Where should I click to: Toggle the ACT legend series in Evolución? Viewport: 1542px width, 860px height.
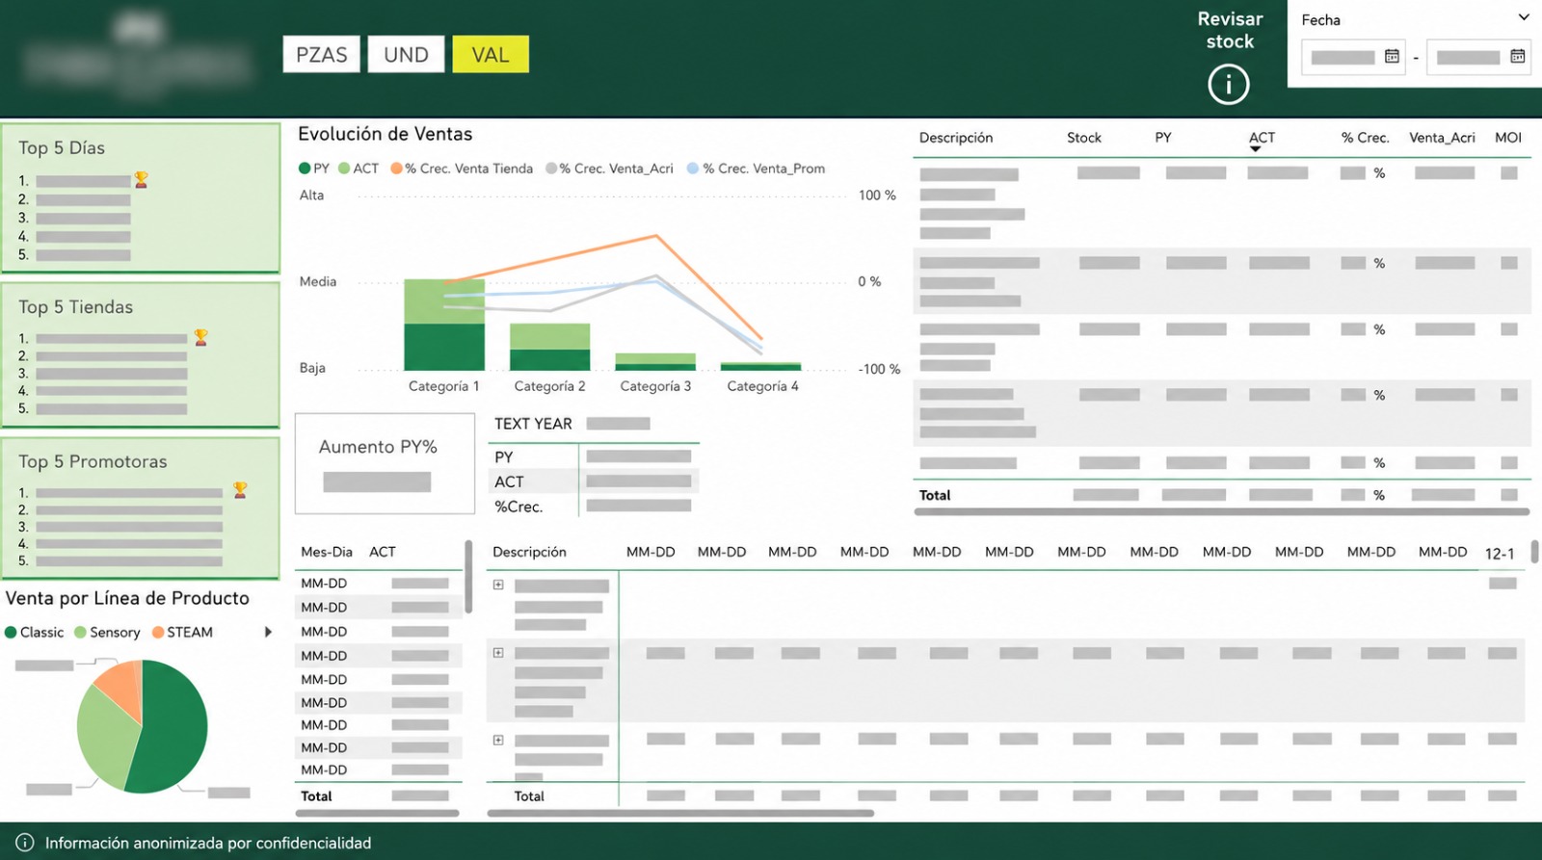click(x=359, y=169)
